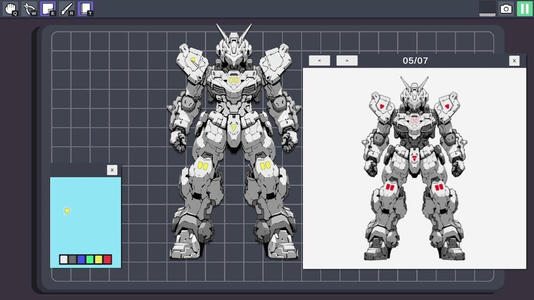Close the sticker sheet panel
Screen dimensions: 534x300
[112, 170]
